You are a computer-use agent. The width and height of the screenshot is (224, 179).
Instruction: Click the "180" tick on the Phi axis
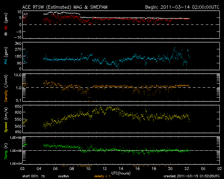18,56
